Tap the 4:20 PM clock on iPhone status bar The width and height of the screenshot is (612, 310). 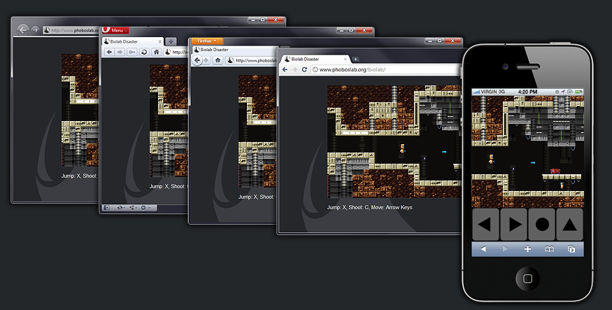(x=527, y=92)
